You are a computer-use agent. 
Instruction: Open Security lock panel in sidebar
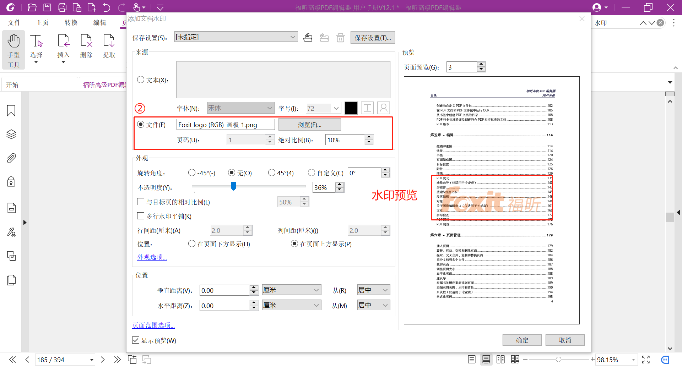click(11, 182)
